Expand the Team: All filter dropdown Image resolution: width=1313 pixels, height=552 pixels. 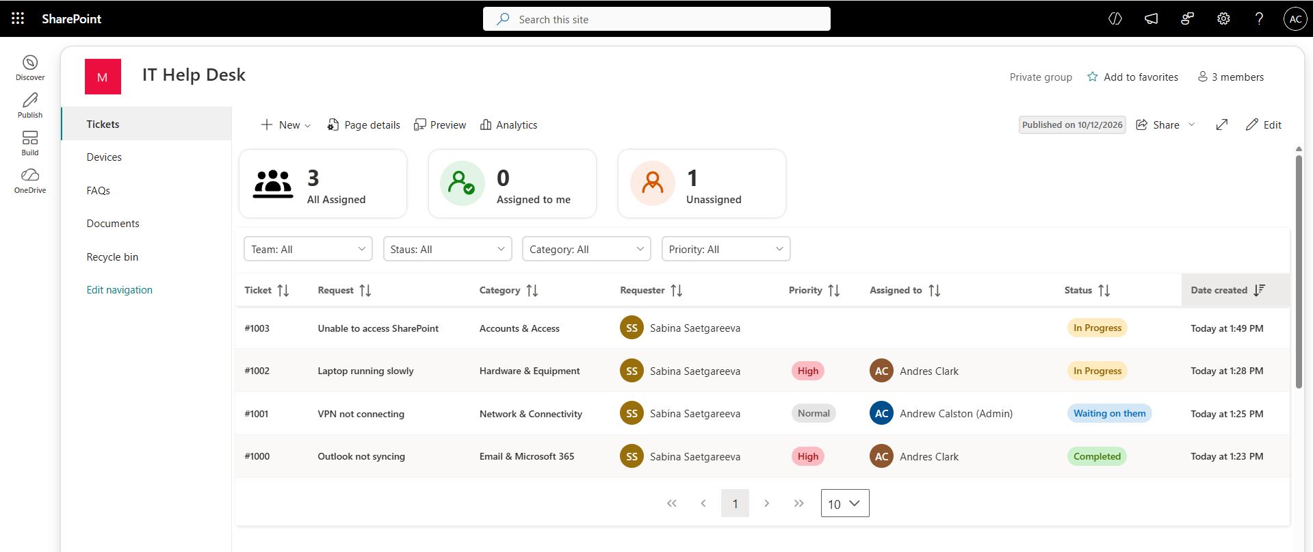click(x=308, y=249)
